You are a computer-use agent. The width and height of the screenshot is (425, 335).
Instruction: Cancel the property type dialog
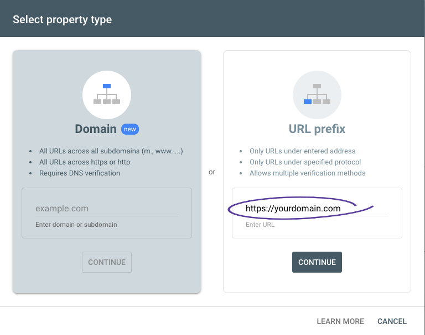[392, 321]
